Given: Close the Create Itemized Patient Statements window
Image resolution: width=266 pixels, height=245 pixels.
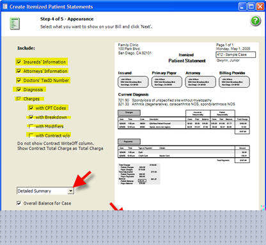Looking at the screenshot, I should (260, 6).
